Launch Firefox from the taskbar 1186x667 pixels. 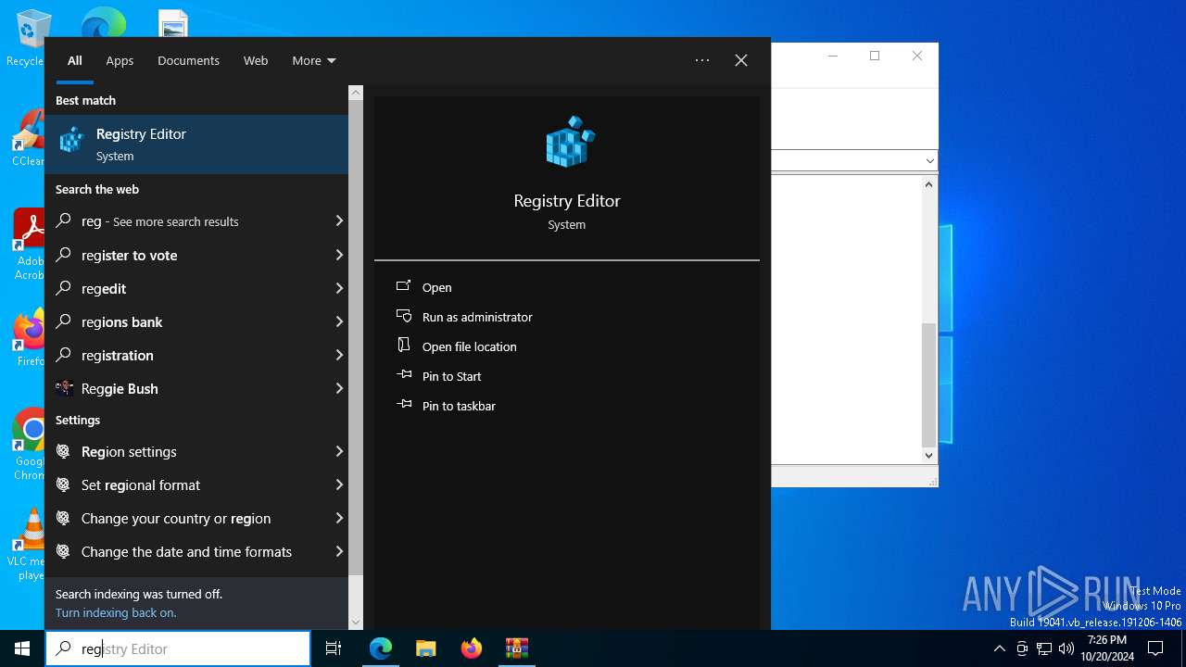[471, 648]
